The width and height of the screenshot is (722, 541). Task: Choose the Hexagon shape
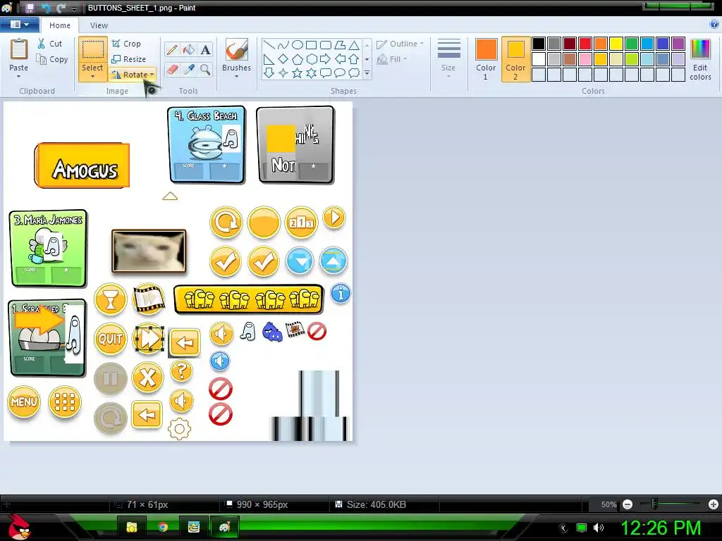312,59
